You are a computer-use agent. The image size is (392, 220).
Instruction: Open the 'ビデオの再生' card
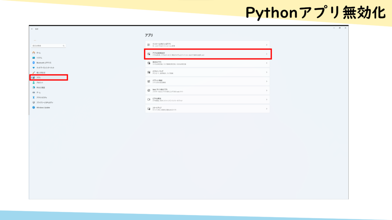click(x=207, y=100)
